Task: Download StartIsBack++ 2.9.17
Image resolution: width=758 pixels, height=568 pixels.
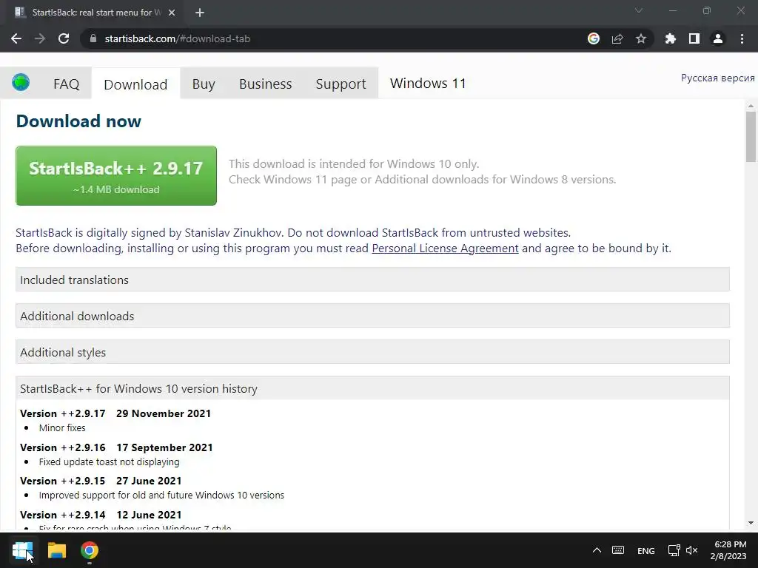Action: tap(116, 176)
